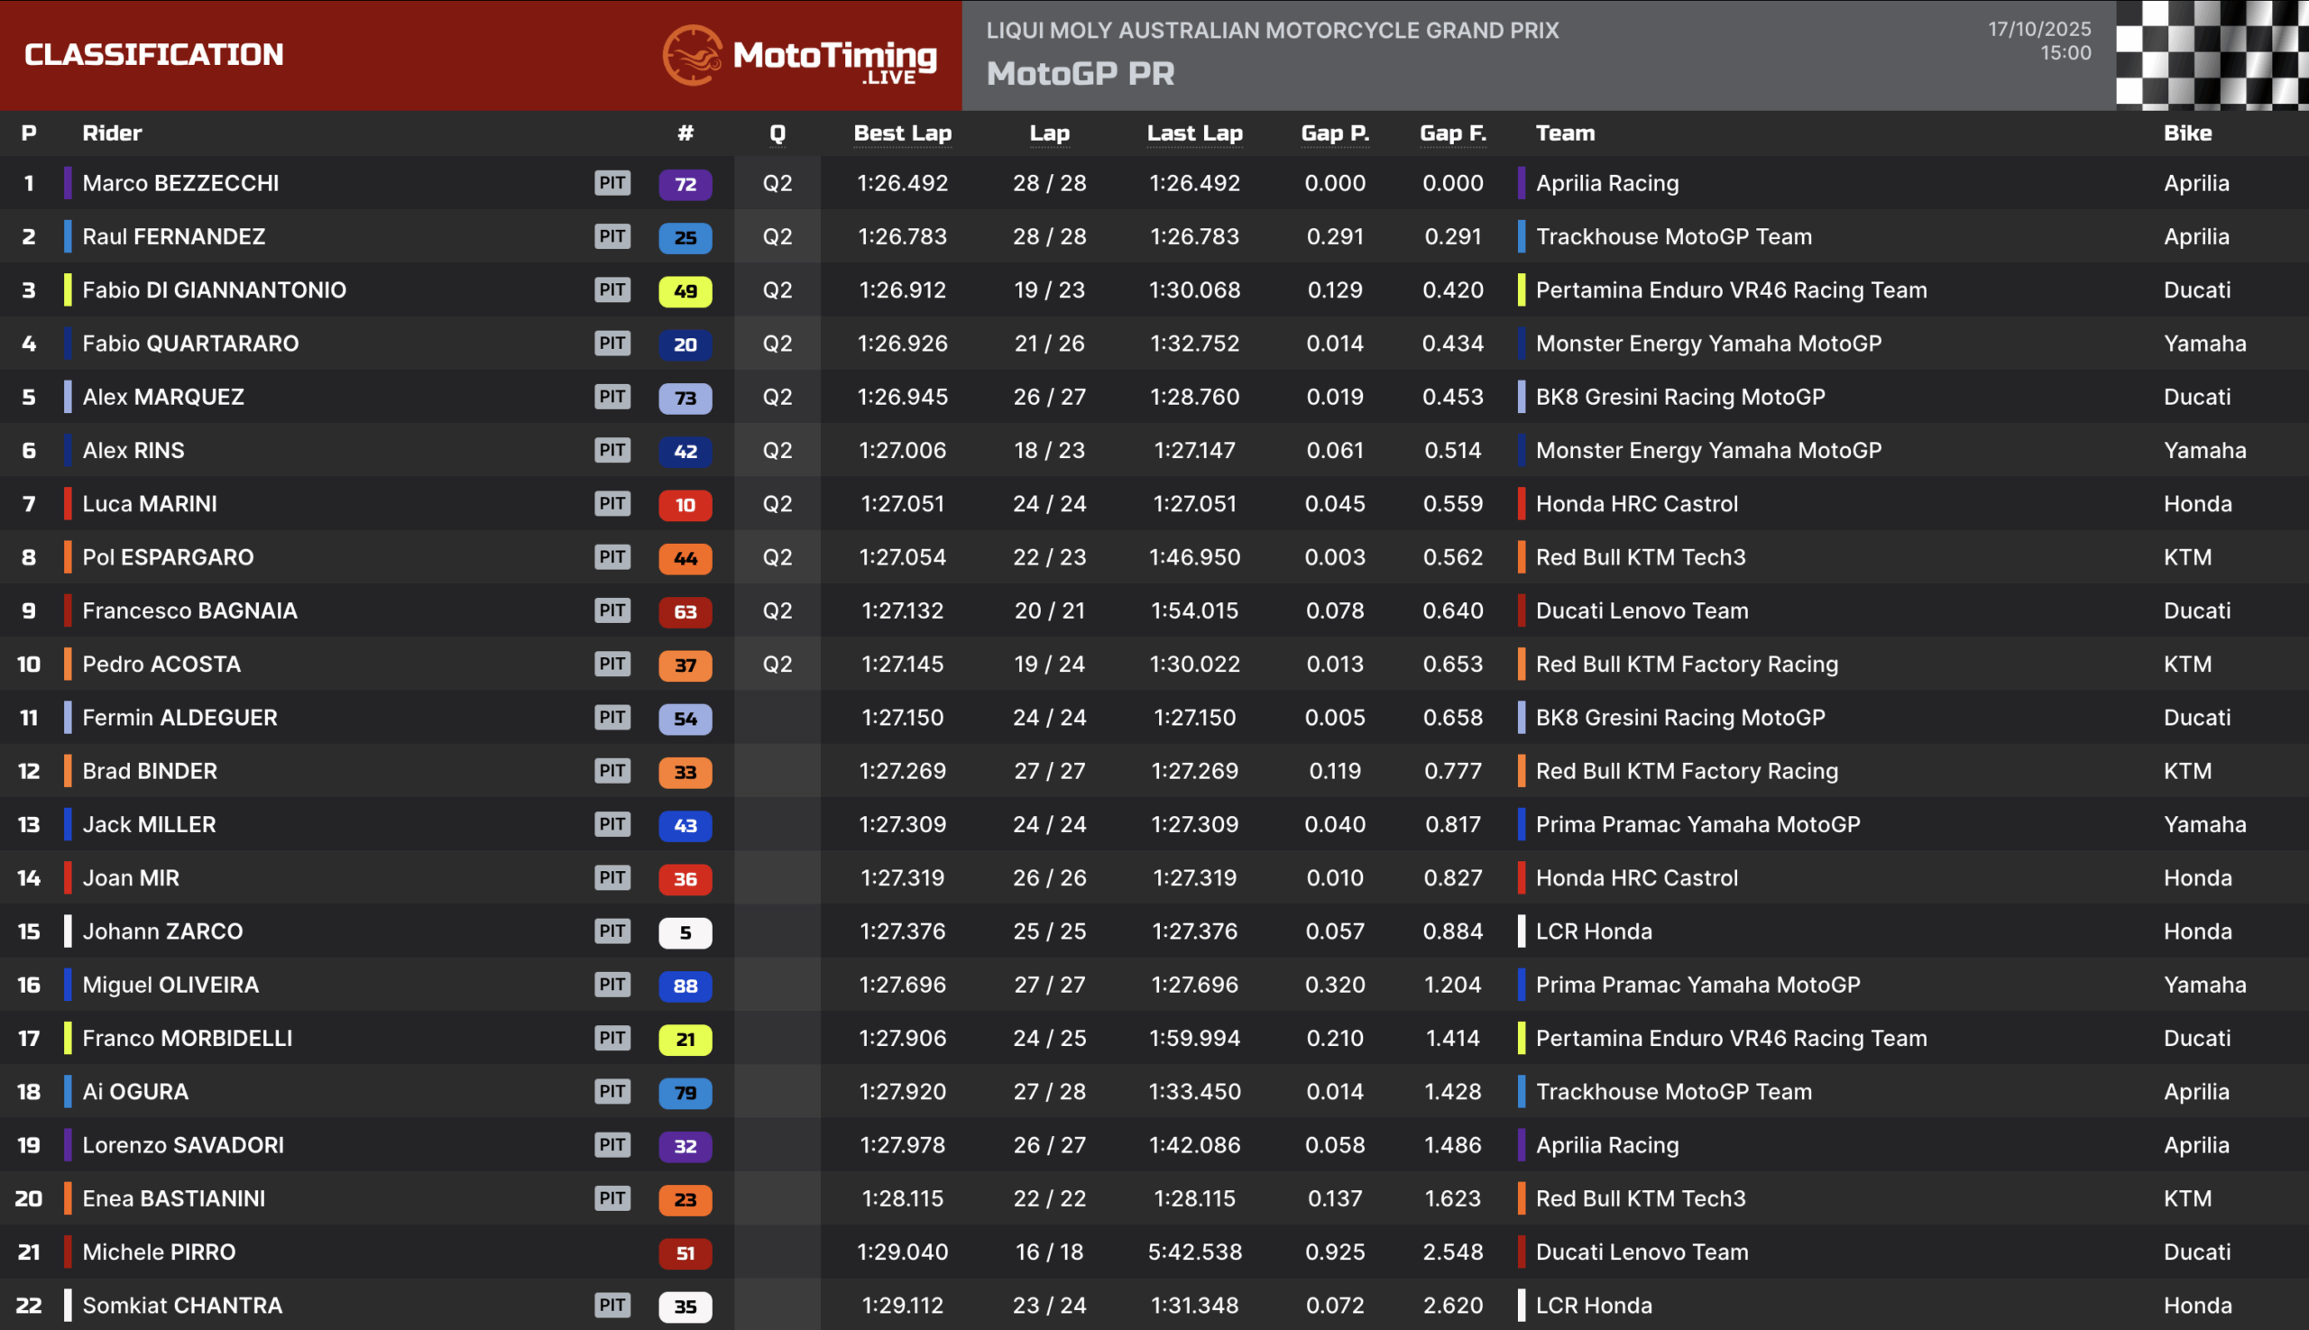Screen dimensions: 2309x1330
Task: Click Di Giannantonio's yellow 49 badge
Action: pyautogui.click(x=685, y=290)
